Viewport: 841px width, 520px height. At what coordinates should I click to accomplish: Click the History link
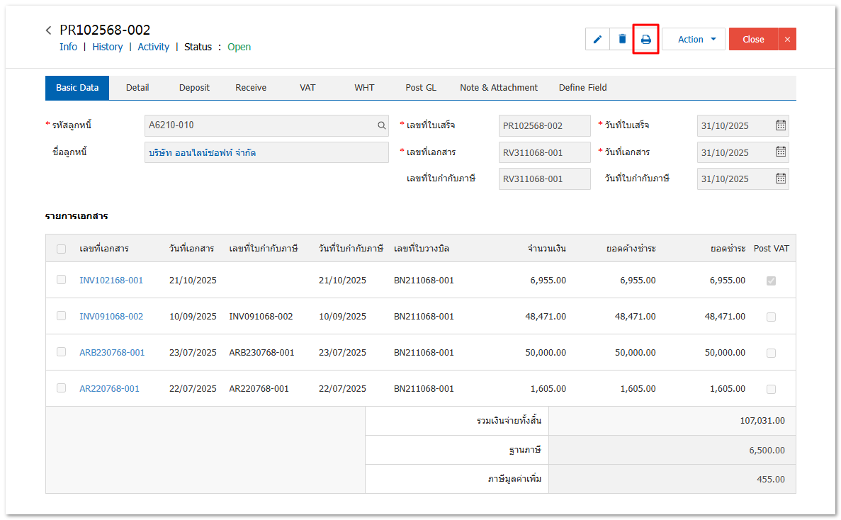[107, 47]
